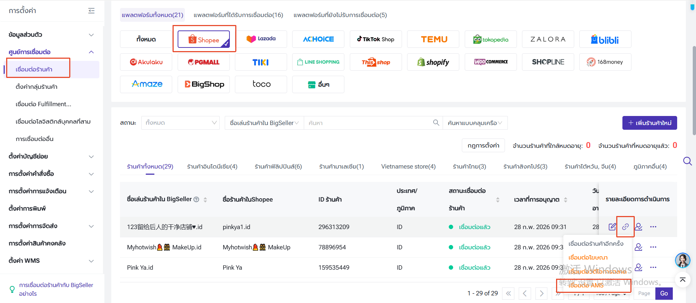Sort by ชื่อเล่นร้านค้าใน BigSeller column

[x=205, y=200]
